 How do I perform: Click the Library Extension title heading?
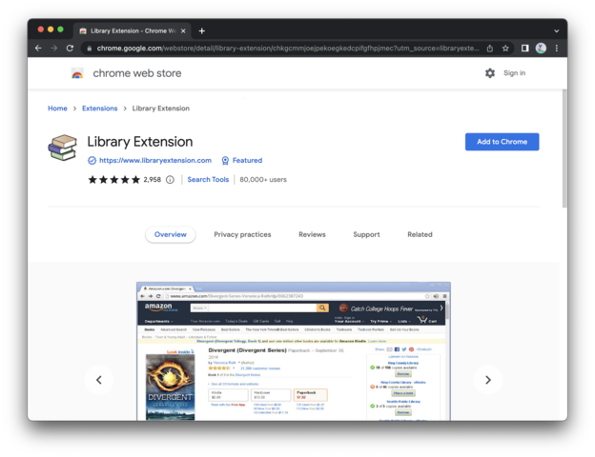click(x=140, y=142)
